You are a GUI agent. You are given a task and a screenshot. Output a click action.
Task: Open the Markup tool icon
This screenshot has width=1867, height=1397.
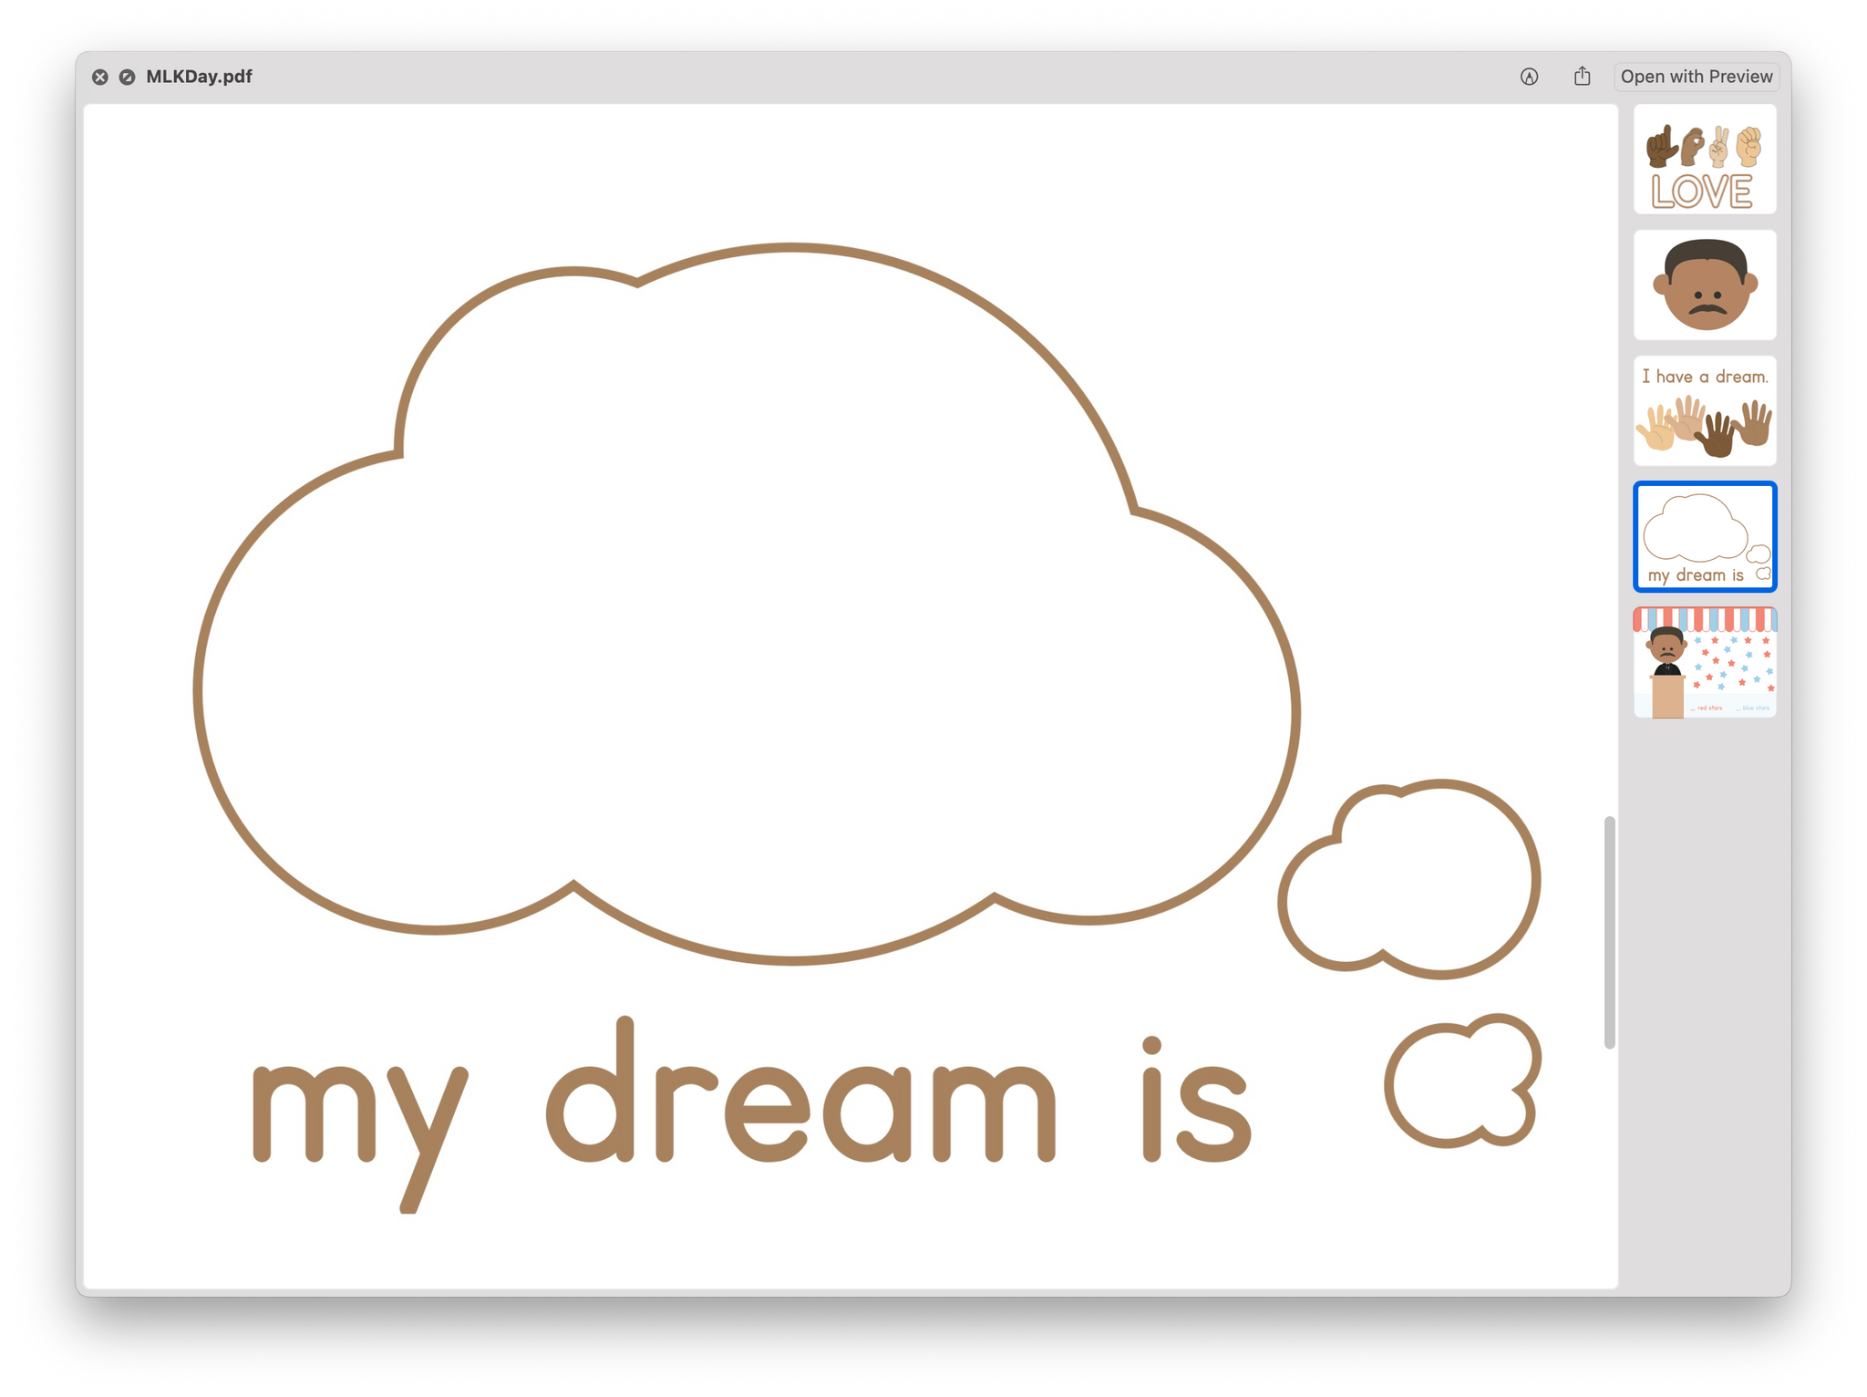pos(1529,78)
